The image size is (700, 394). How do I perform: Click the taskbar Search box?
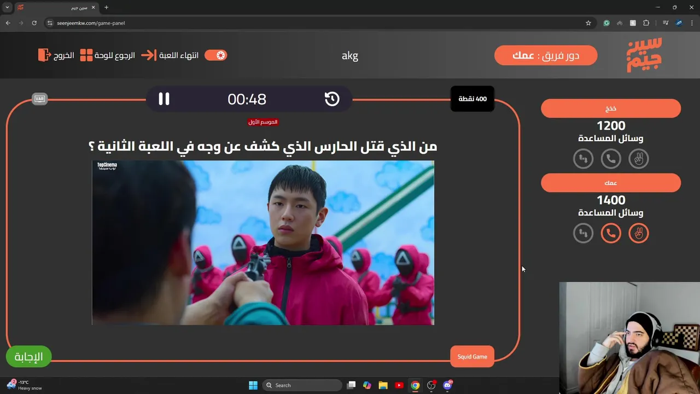302,385
